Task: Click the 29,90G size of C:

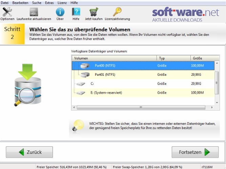Action: [196, 84]
